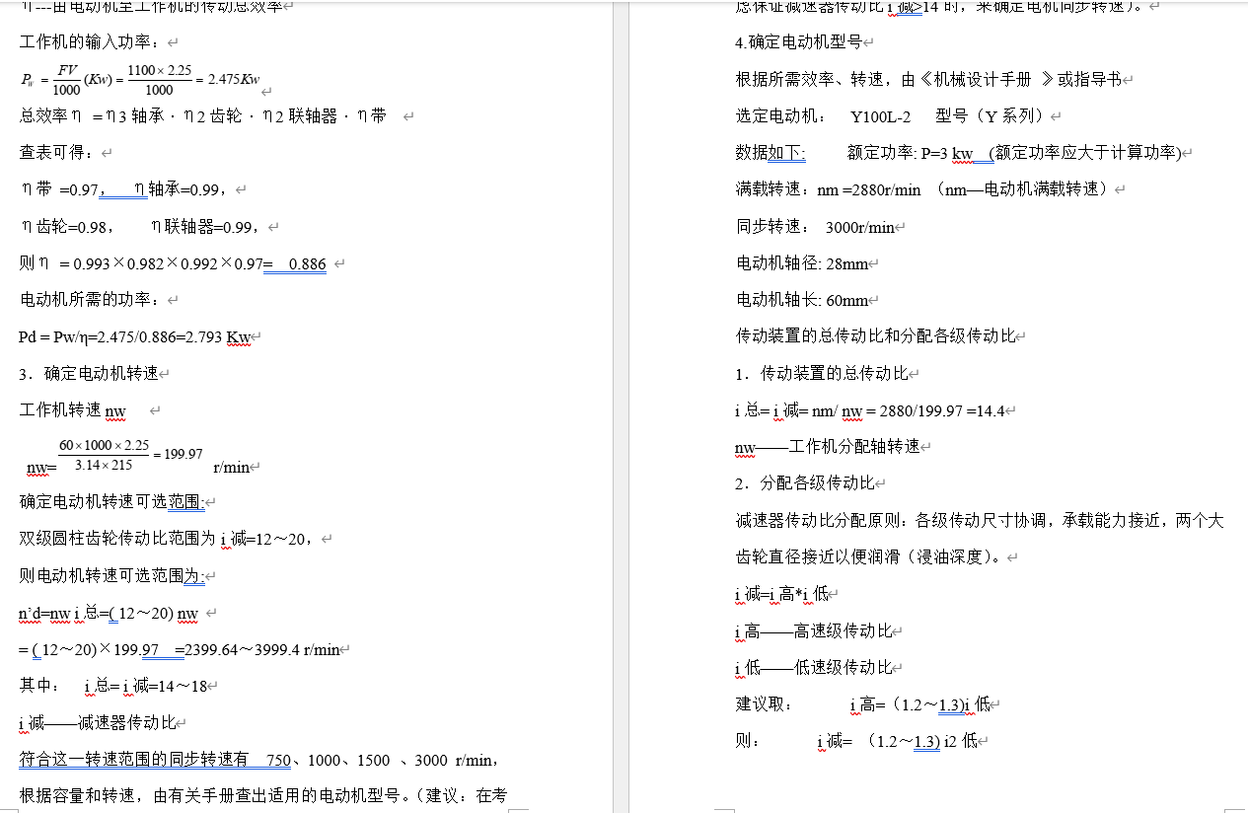Screen dimensions: 1248x813
Task: Click the line 'Pd = Pw/η=2.475/0.886=2.793 Kw'
Action: pyautogui.click(x=136, y=337)
